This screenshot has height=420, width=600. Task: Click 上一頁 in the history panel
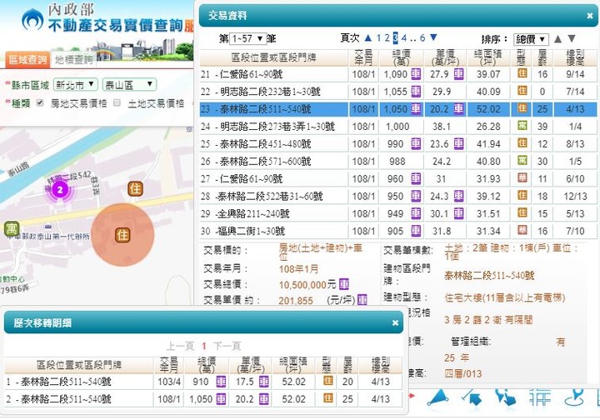(180, 346)
